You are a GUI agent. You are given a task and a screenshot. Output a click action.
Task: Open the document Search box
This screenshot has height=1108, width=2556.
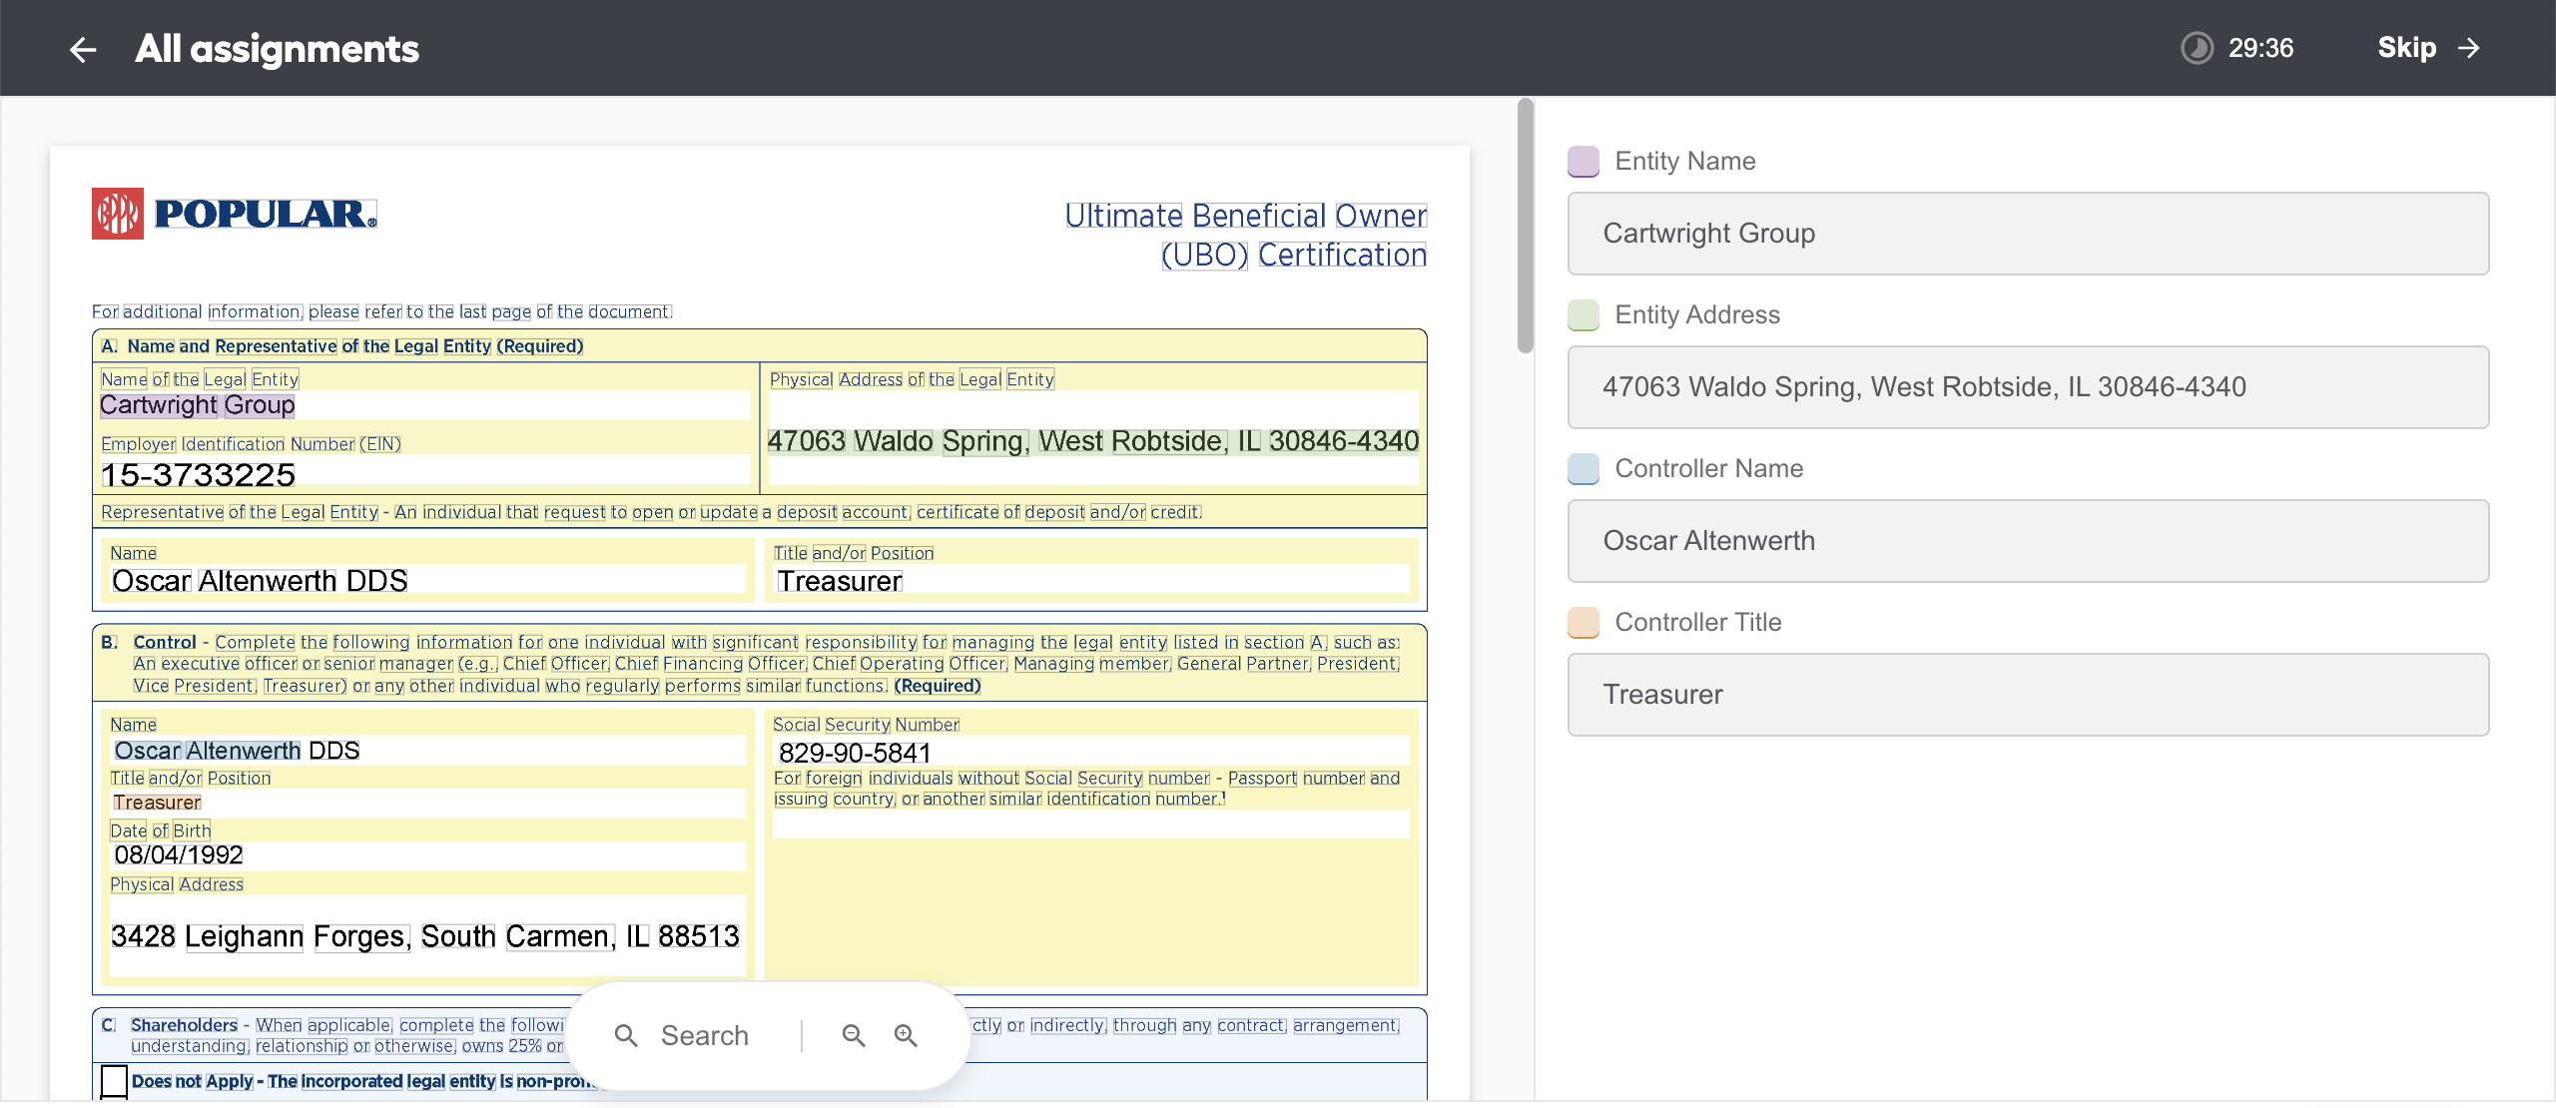pos(705,1035)
